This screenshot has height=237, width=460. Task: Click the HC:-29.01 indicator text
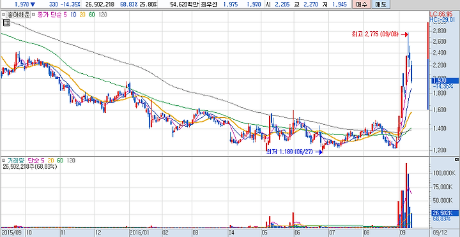pyautogui.click(x=442, y=19)
